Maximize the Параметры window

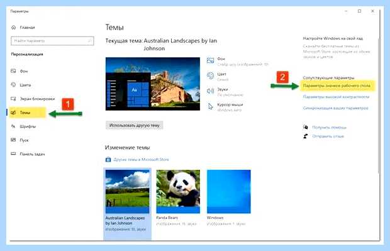359,11
